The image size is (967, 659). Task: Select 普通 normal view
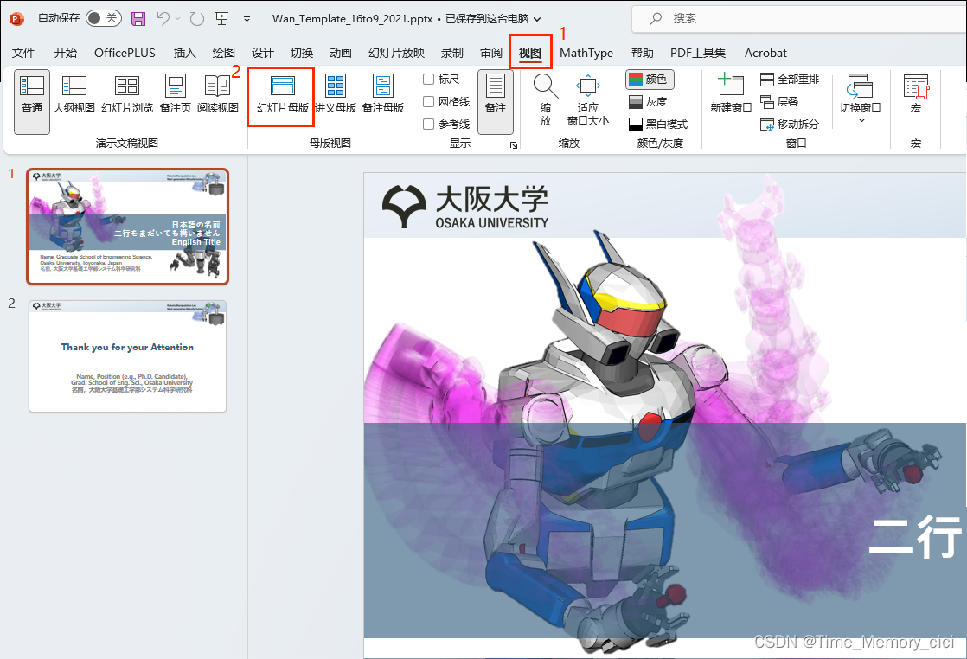[32, 102]
